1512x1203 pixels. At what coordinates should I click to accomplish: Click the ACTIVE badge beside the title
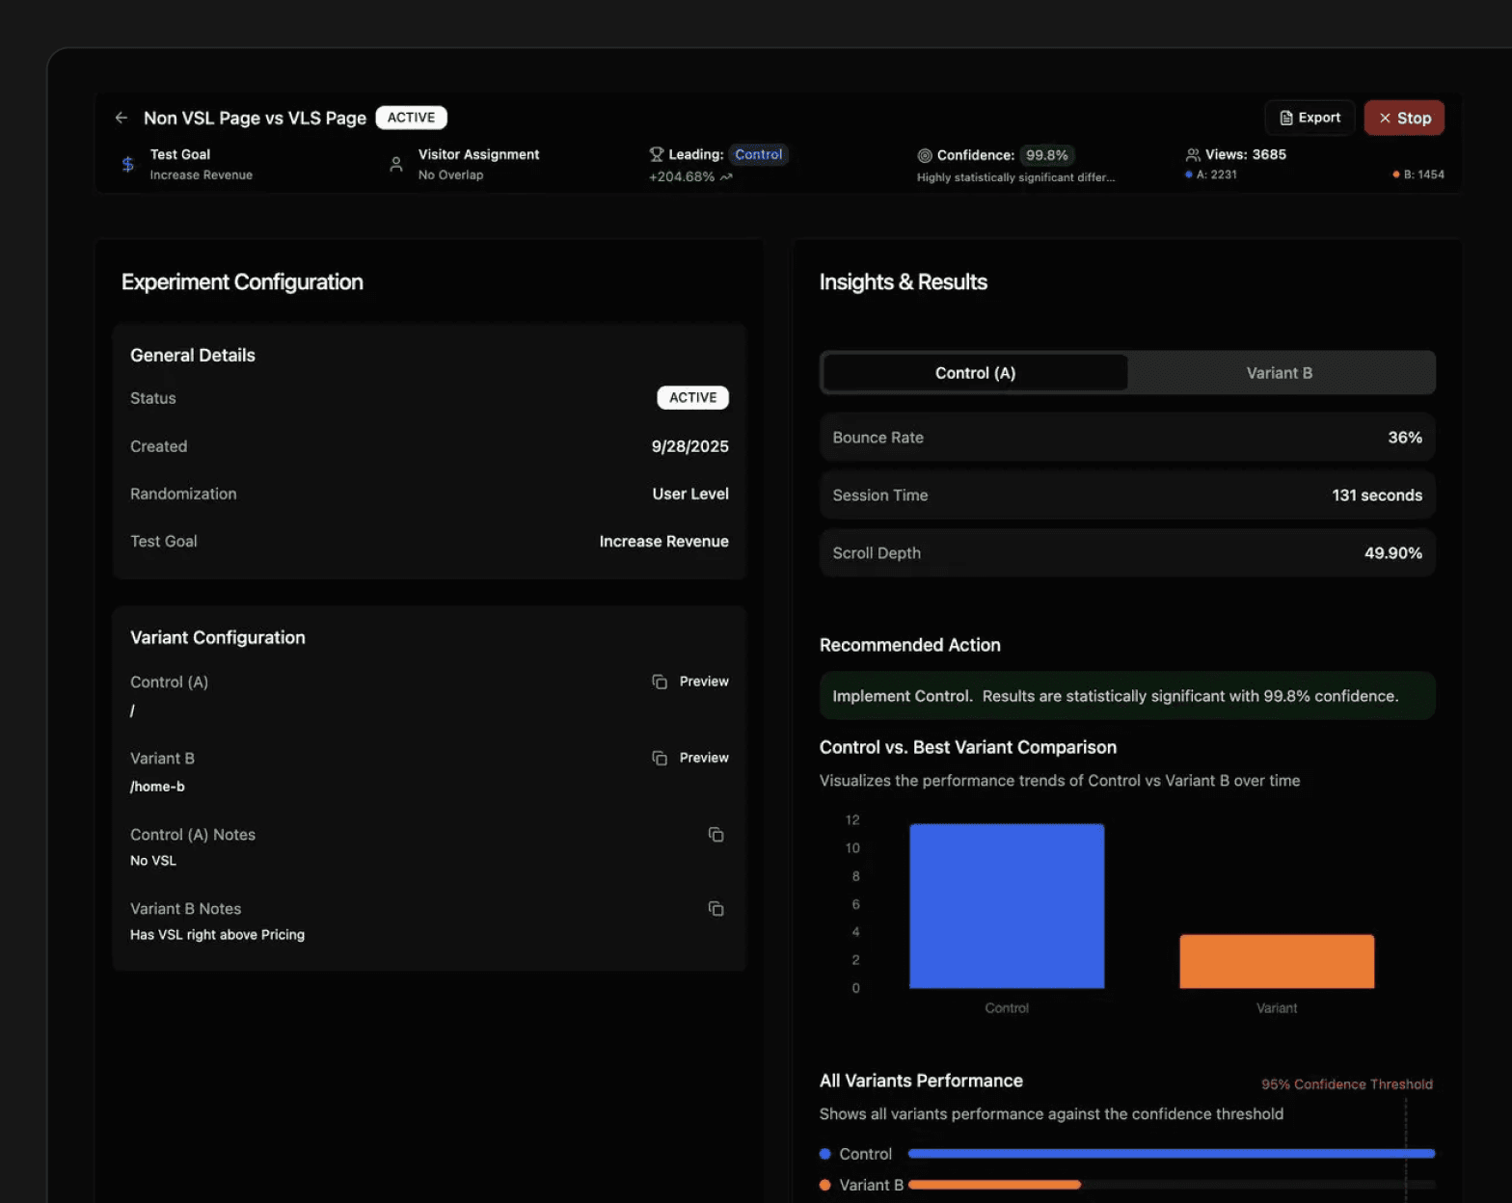411,118
